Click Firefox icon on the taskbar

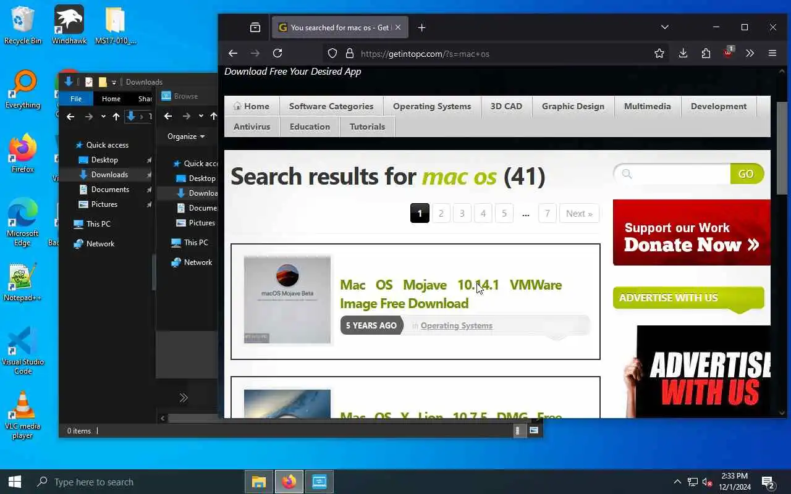pos(289,482)
